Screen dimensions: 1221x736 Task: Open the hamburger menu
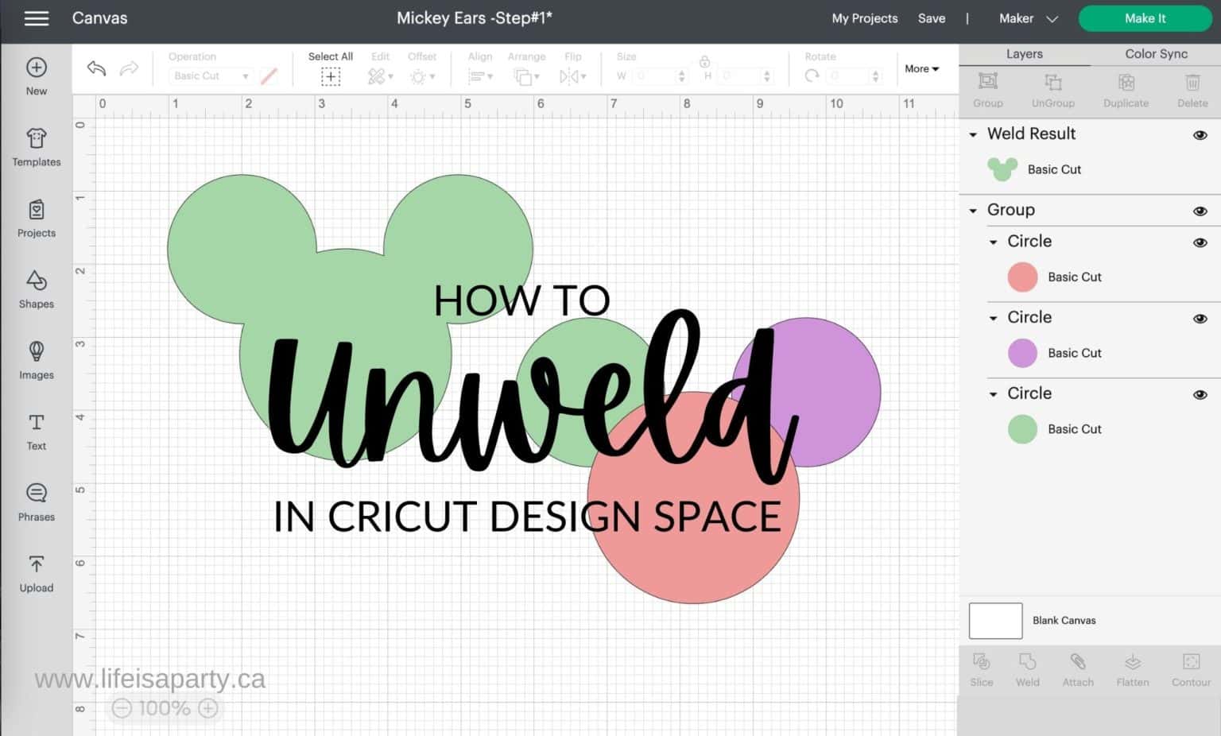click(x=36, y=18)
